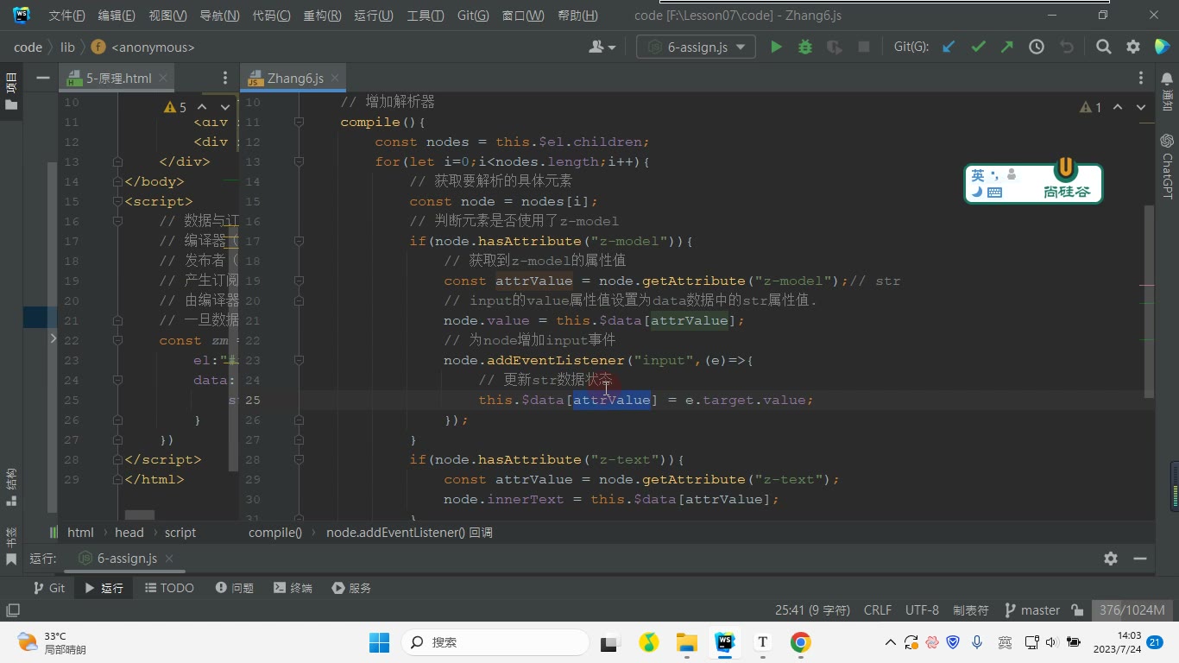Run 6-assign.js with the green play icon
The width and height of the screenshot is (1179, 663).
point(776,47)
